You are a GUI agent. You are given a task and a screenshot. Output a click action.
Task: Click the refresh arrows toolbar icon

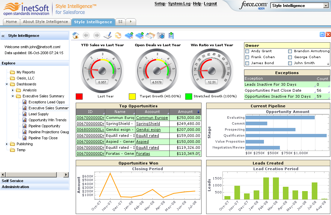point(118,35)
